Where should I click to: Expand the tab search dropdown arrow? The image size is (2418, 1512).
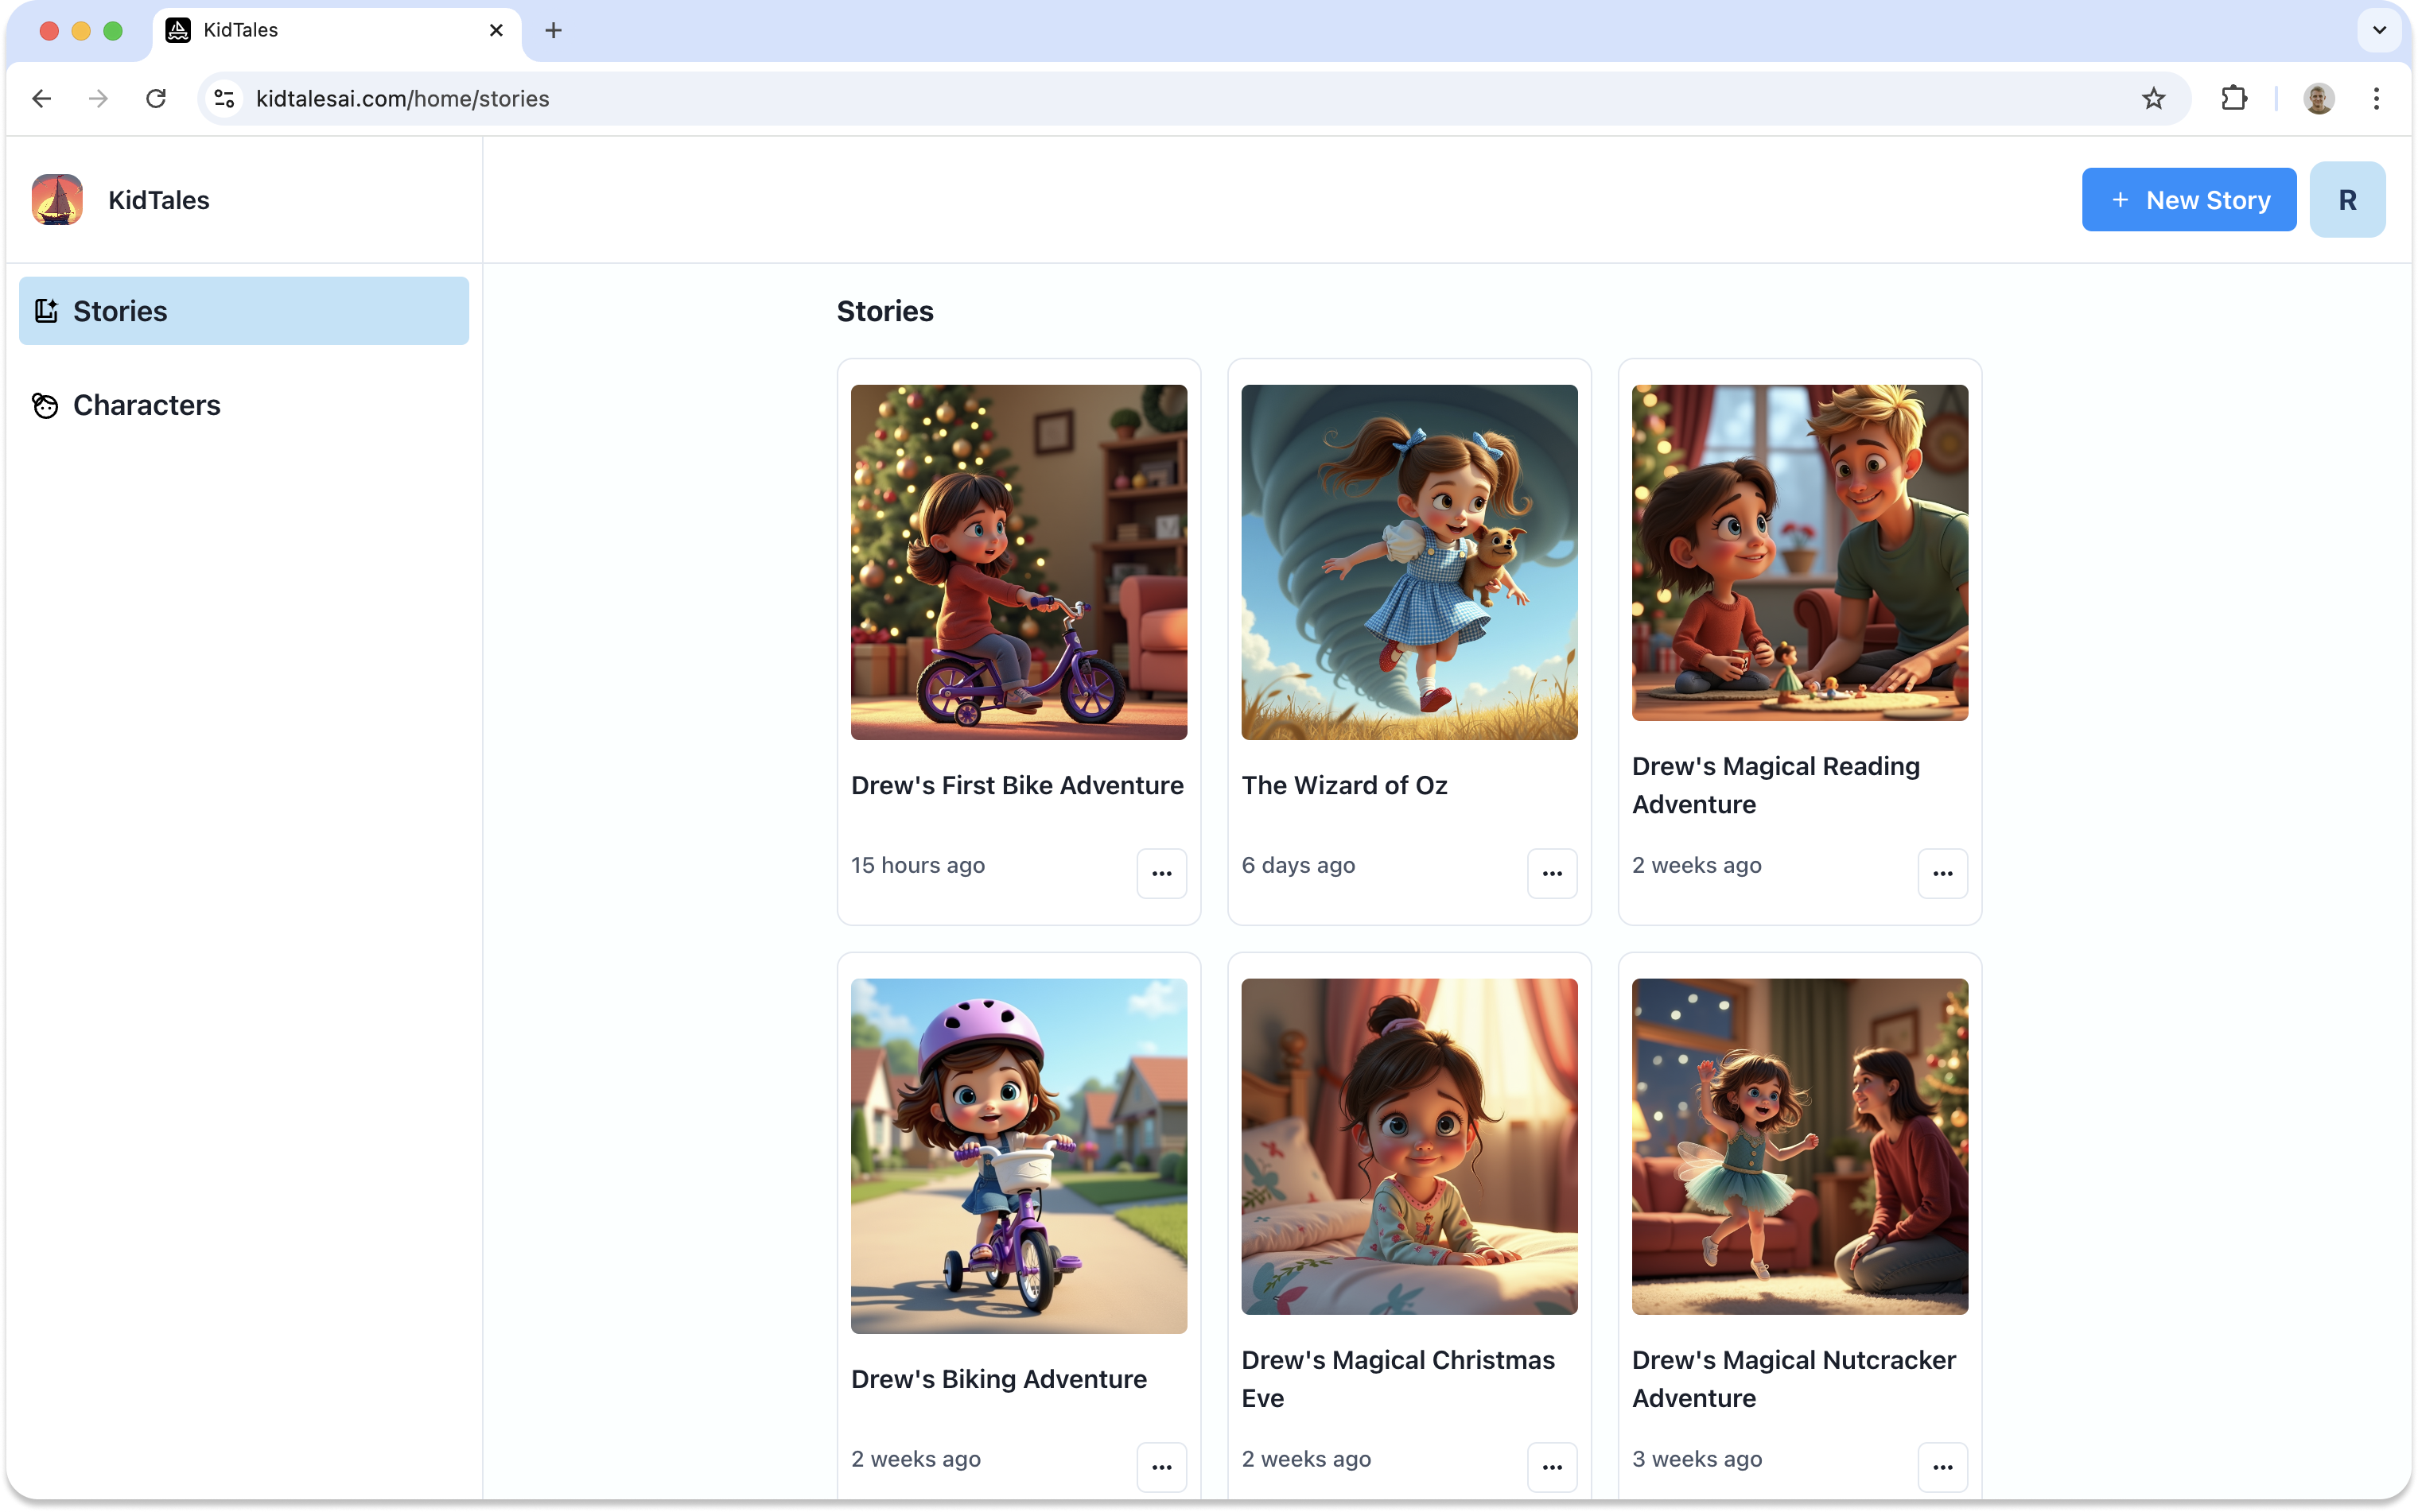pos(2379,30)
